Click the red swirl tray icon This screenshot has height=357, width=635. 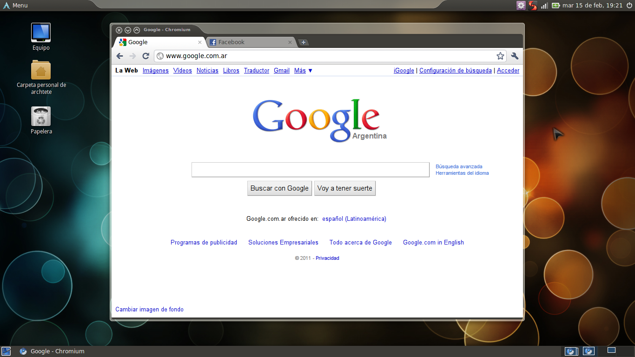533,6
